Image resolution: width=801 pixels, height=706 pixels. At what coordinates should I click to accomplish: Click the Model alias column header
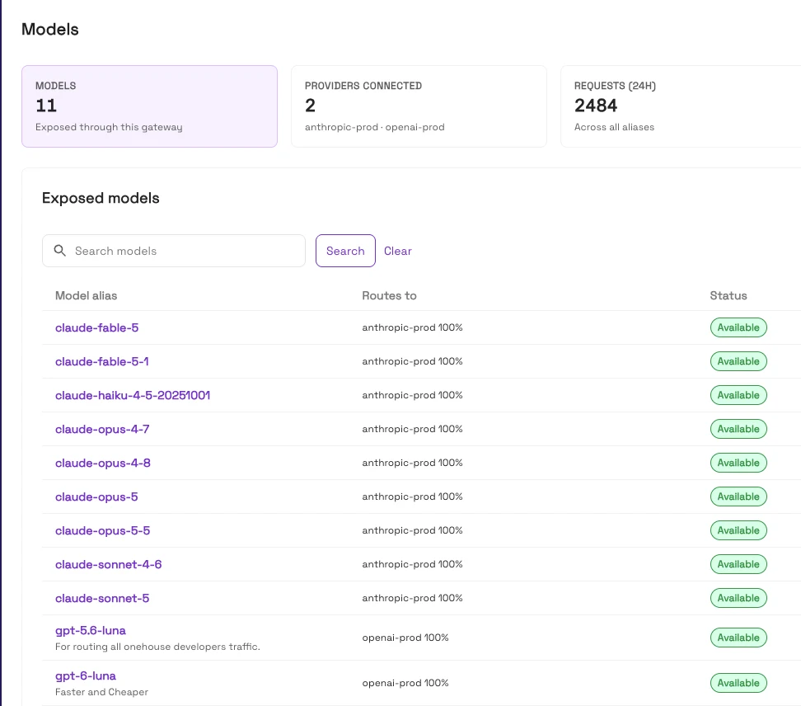click(86, 295)
